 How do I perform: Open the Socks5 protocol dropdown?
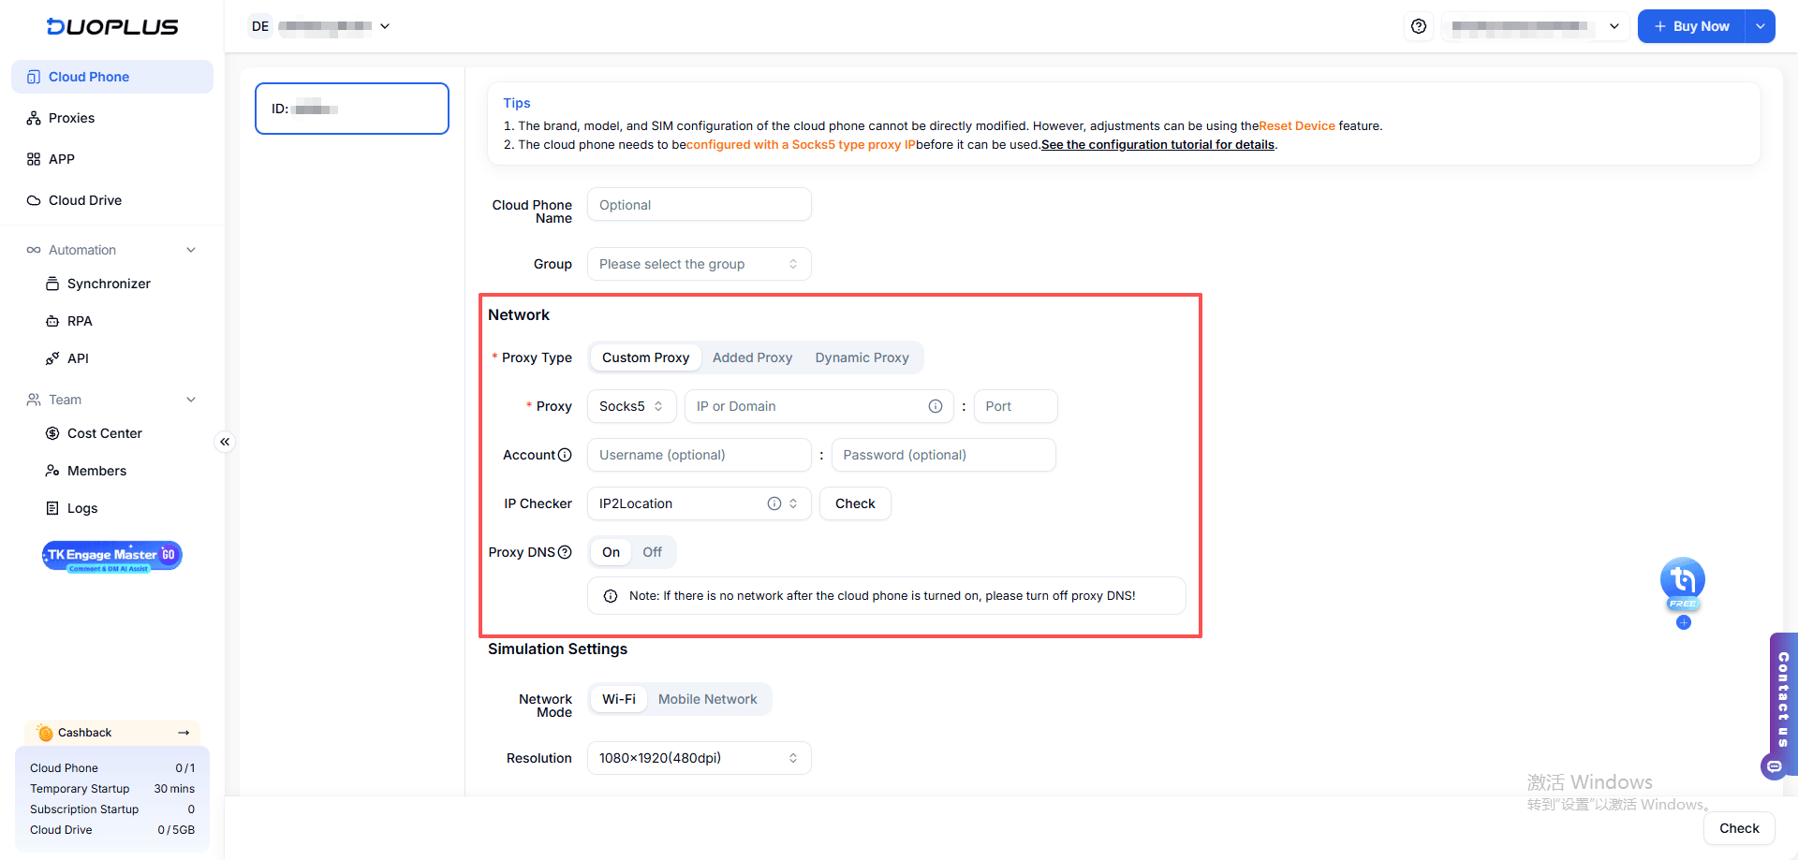click(x=630, y=406)
